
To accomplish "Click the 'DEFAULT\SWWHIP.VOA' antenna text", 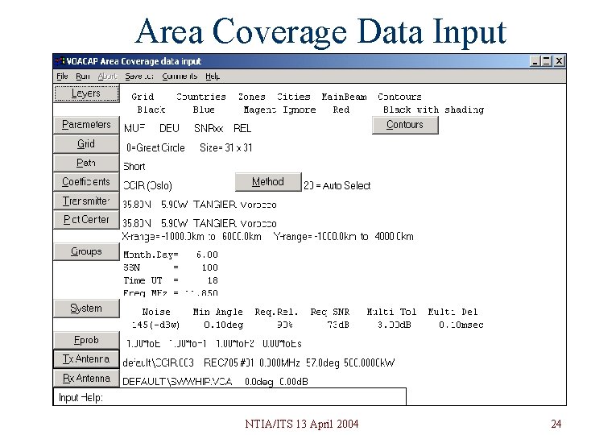I will point(177,382).
